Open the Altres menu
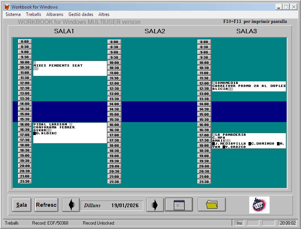Screen dimensions: 301x229 click(x=104, y=14)
